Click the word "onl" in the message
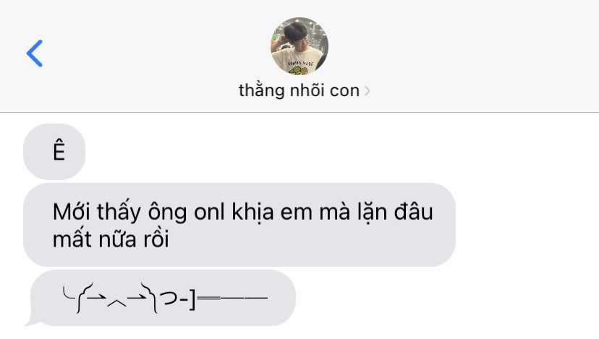599x339 pixels. tap(209, 212)
